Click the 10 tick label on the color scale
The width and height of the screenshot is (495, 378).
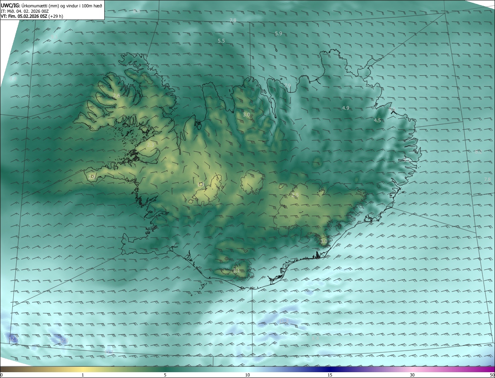(x=247, y=375)
